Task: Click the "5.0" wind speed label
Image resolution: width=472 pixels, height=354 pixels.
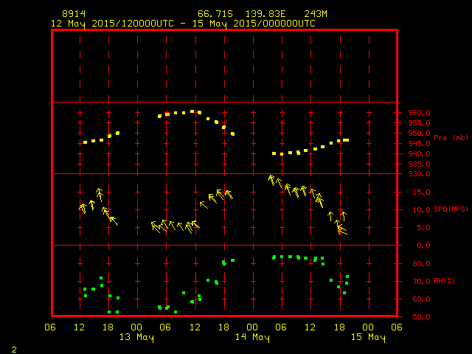Action: click(423, 228)
